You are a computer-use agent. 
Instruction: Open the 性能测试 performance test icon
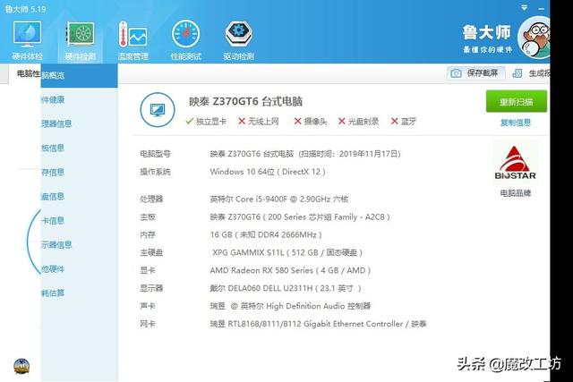point(186,39)
